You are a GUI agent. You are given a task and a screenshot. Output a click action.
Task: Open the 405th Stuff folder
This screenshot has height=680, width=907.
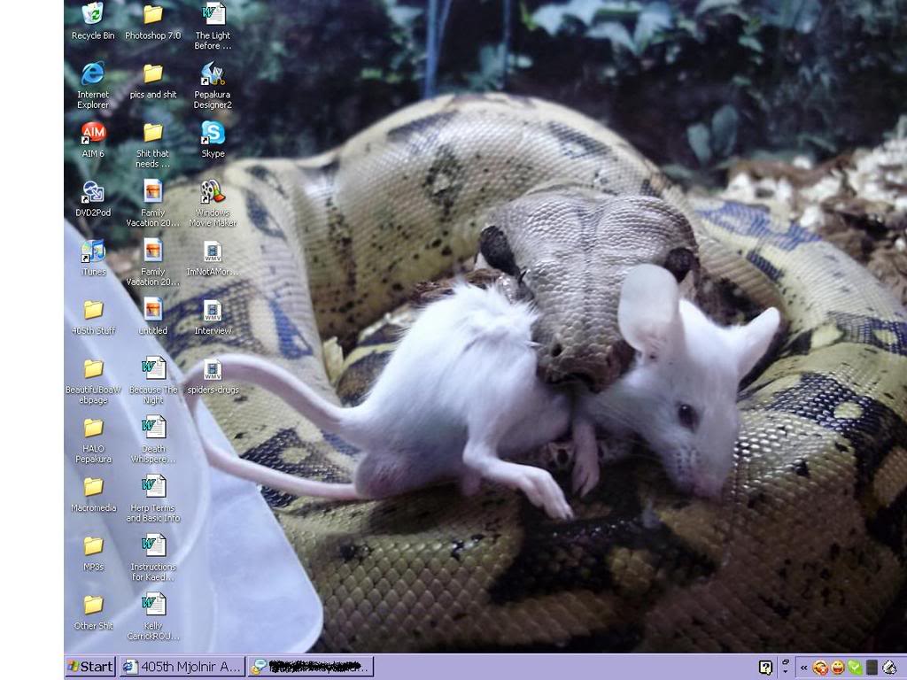(92, 317)
